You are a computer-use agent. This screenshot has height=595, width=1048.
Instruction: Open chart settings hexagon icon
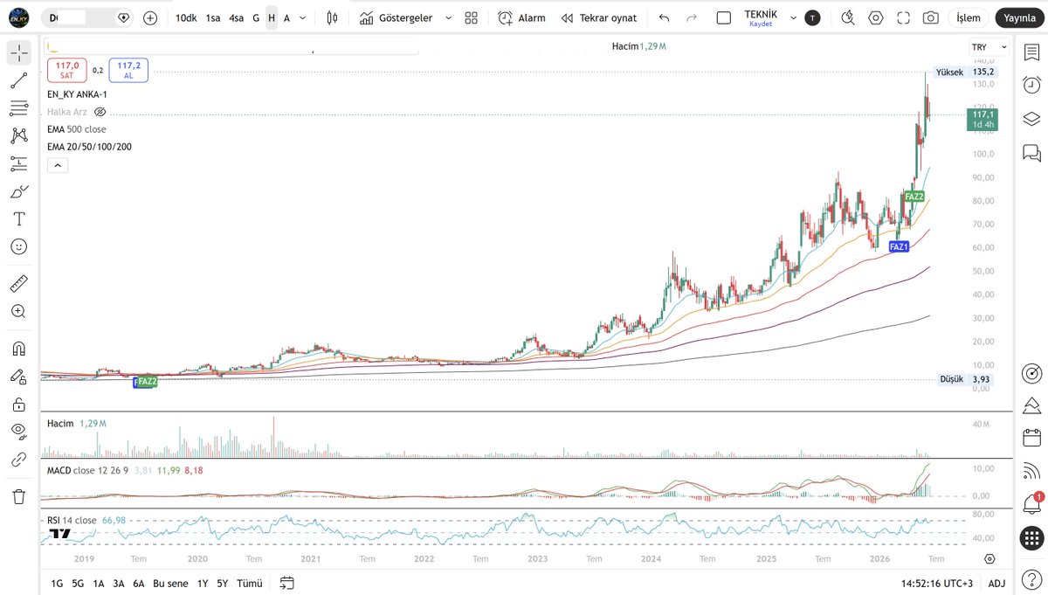(x=876, y=17)
